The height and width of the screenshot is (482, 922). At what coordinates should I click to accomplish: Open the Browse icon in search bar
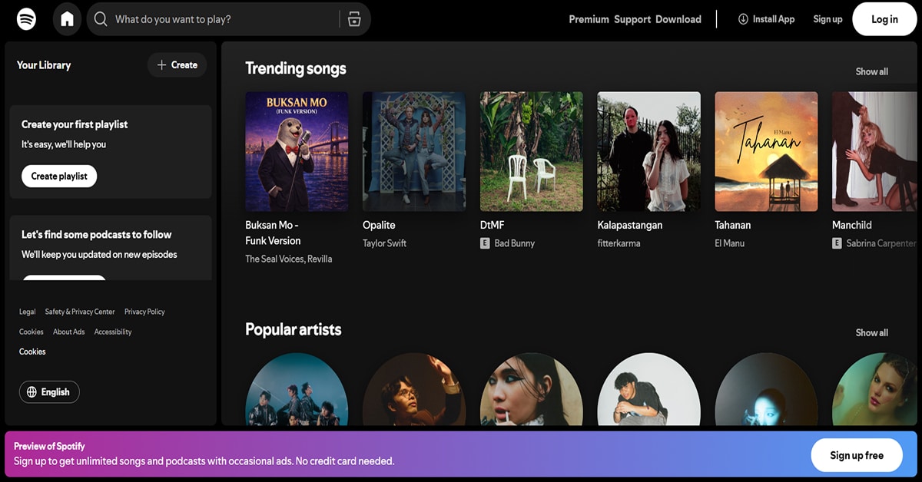pyautogui.click(x=354, y=19)
